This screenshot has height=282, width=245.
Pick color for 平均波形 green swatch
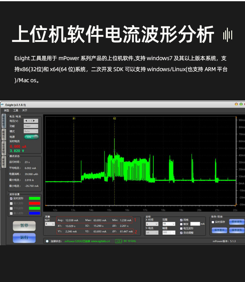pyautogui.click(x=35, y=208)
